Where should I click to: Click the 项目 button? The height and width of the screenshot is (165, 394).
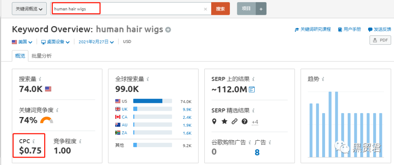246,9
